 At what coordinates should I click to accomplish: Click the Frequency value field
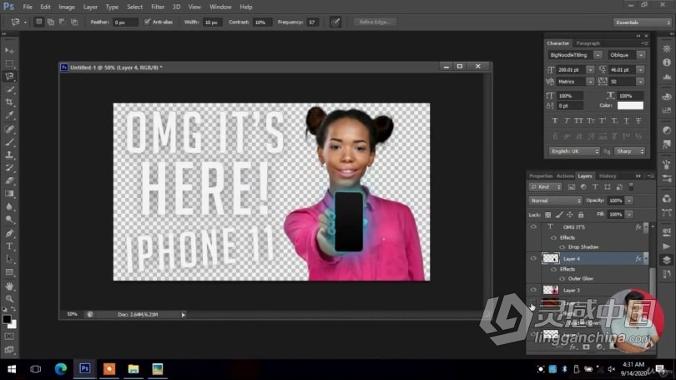313,22
